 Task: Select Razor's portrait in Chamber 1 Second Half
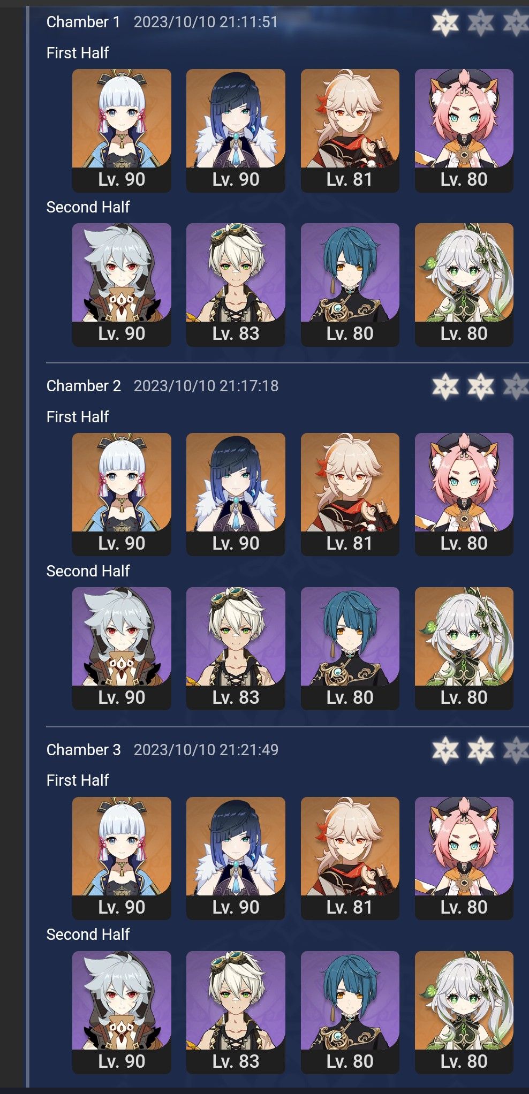point(122,285)
